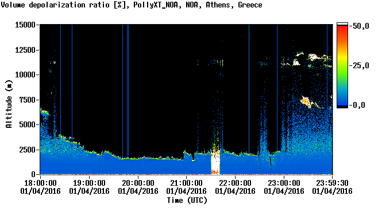Click the 21:00:00 time tick label
382x223 pixels.
click(186, 187)
